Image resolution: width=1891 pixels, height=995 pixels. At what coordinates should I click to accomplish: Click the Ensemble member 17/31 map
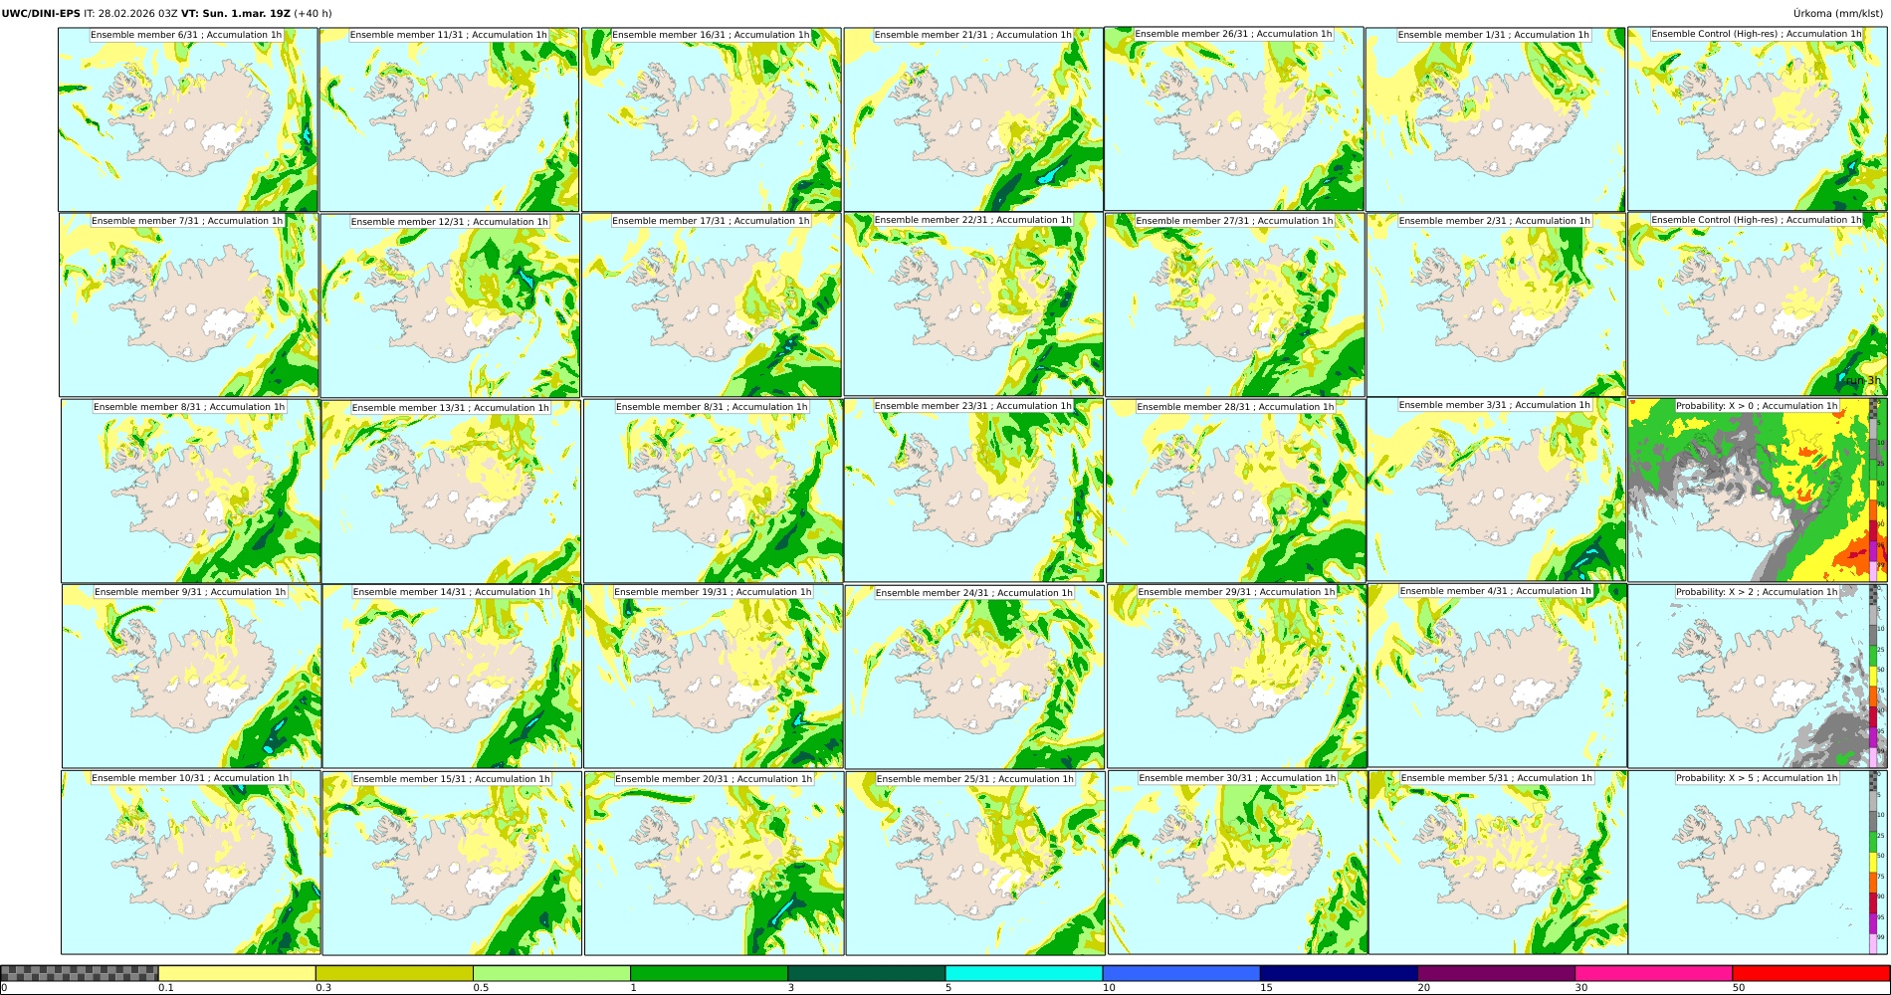712,305
